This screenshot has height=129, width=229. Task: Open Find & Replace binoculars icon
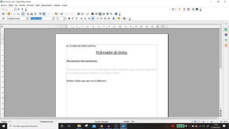pos(92,14)
